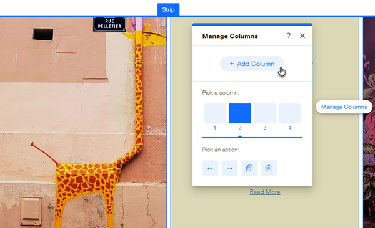This screenshot has width=375, height=228.
Task: Close the Manage Columns panel
Action: 302,36
